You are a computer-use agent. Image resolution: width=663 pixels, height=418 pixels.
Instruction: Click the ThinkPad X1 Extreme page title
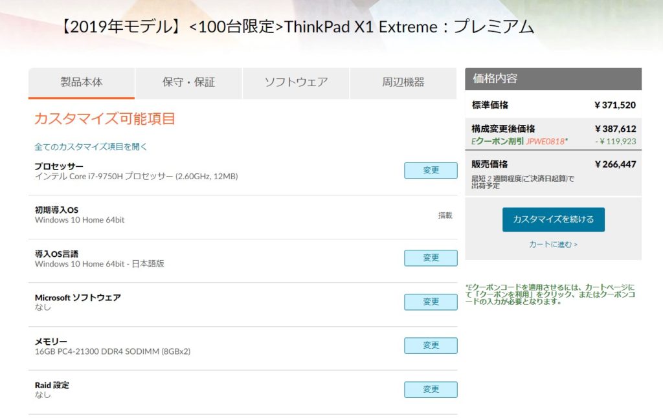[x=297, y=27]
